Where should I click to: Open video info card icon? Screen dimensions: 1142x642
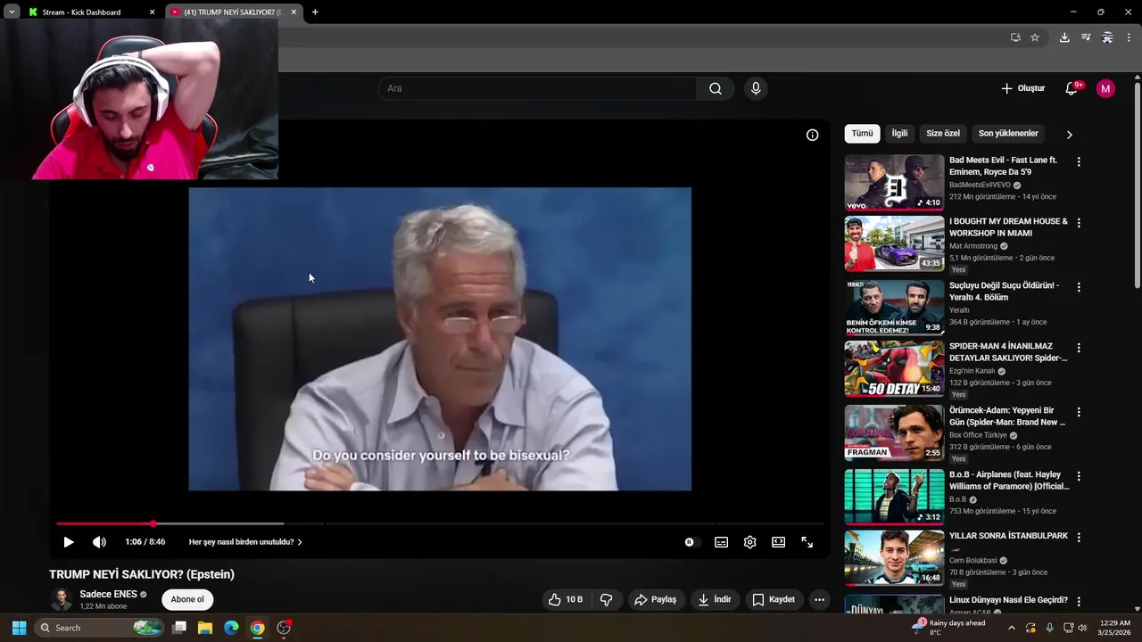(x=812, y=136)
